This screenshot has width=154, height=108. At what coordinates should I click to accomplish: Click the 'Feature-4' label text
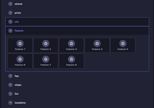pos(97,49)
